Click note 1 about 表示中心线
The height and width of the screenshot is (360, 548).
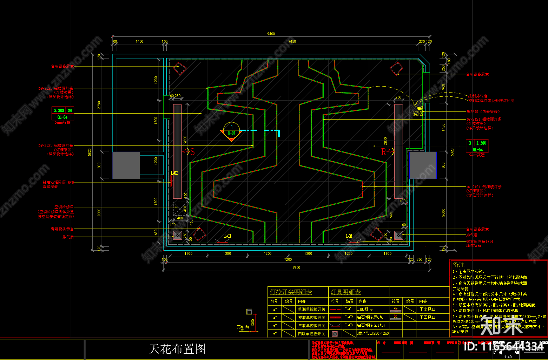pos(468,271)
